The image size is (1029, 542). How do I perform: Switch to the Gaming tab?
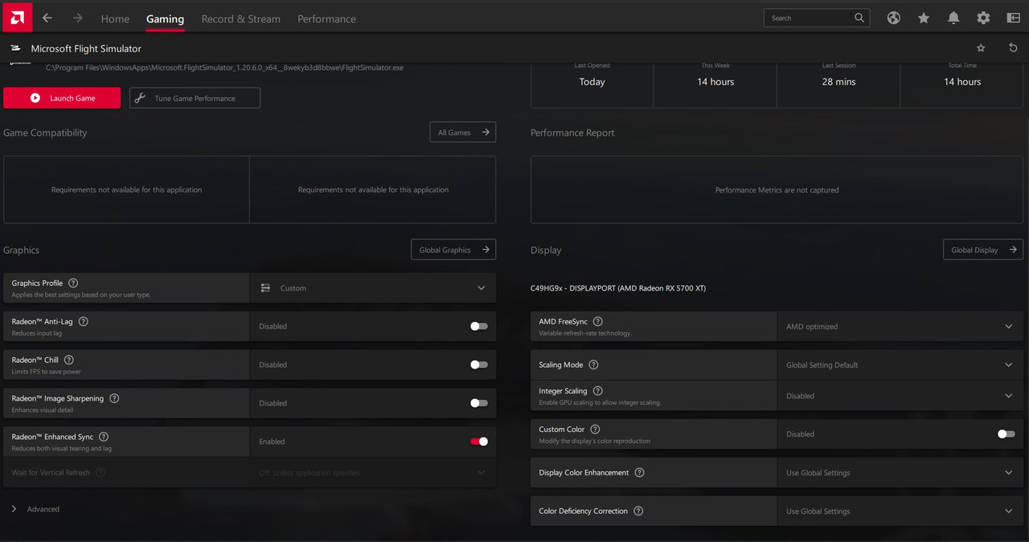165,18
